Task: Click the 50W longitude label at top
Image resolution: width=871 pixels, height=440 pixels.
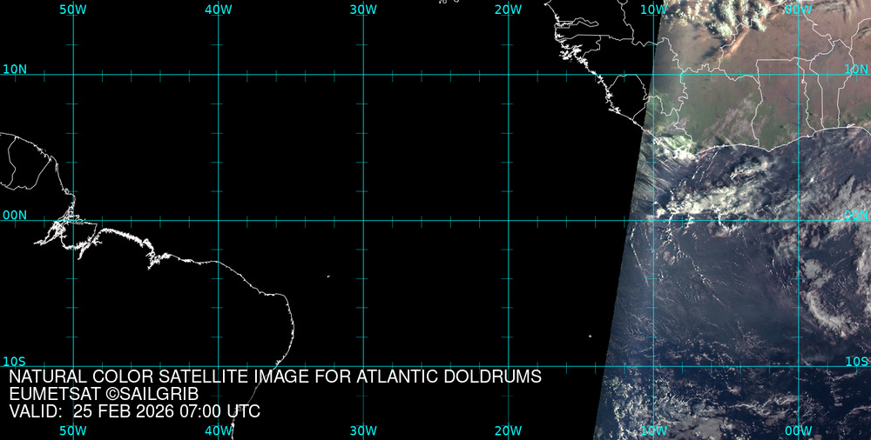Action: click(x=73, y=10)
